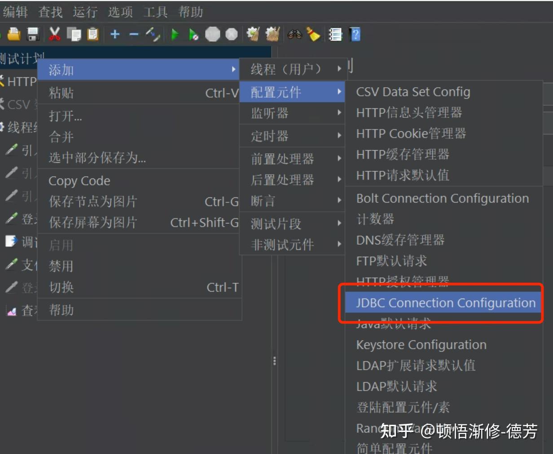Open the Function Helper list icon
Image resolution: width=553 pixels, height=454 pixels.
coord(335,35)
